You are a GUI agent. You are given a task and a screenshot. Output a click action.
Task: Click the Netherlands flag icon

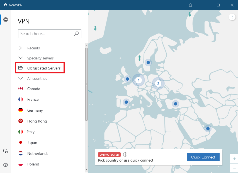pos(21,153)
